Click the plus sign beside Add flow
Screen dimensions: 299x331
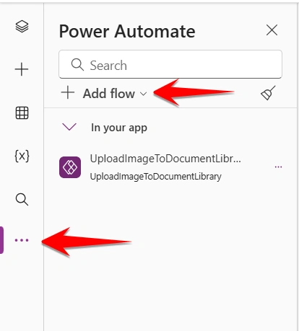coord(68,93)
